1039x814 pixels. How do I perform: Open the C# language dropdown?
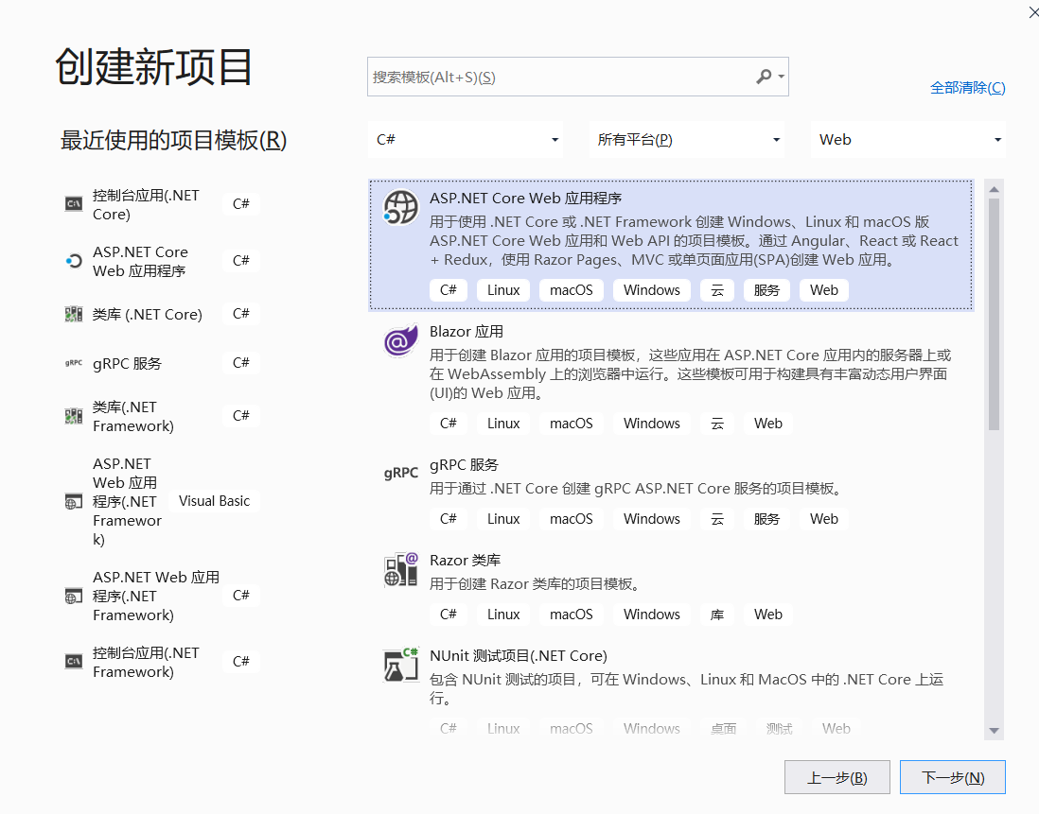(x=465, y=139)
